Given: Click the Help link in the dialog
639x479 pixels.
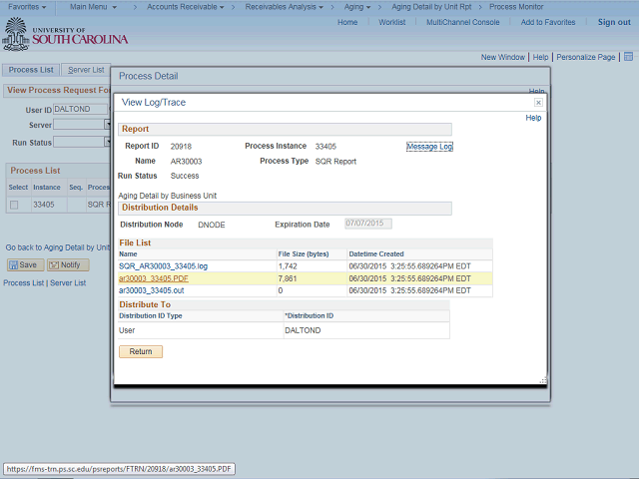Looking at the screenshot, I should coord(533,118).
